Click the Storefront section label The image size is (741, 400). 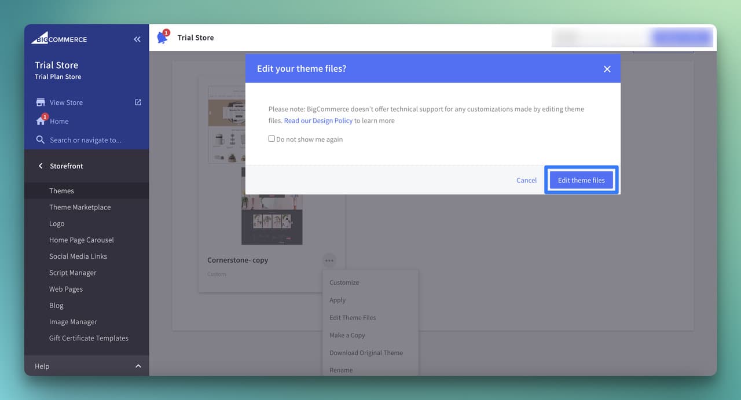coord(67,166)
